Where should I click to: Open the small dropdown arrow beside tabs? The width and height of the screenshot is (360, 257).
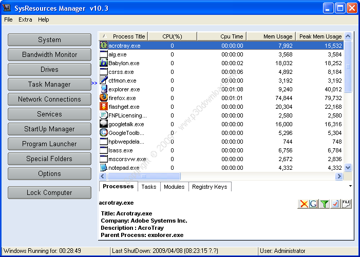click(350, 186)
